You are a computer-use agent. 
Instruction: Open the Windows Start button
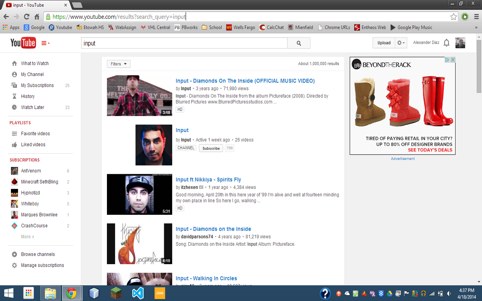coord(9,293)
